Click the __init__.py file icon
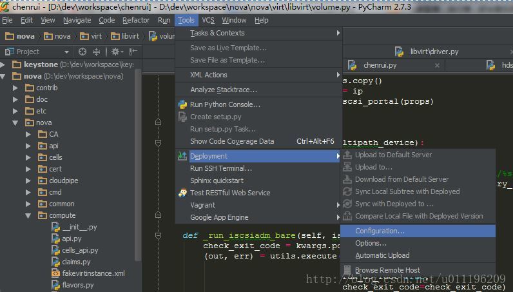Viewport: 513px width, 292px height. pyautogui.click(x=55, y=227)
